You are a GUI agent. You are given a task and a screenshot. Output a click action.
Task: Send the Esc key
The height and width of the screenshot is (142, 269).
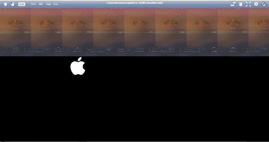point(56,4)
